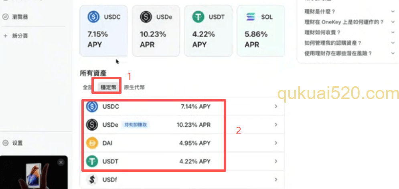
Task: Expand FAQ 理財如何收費？
Action: click(x=350, y=32)
